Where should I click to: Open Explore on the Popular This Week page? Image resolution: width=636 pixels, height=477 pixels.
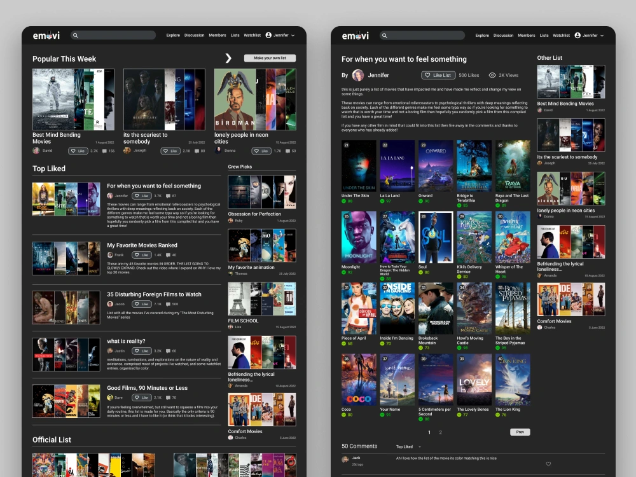pos(173,35)
